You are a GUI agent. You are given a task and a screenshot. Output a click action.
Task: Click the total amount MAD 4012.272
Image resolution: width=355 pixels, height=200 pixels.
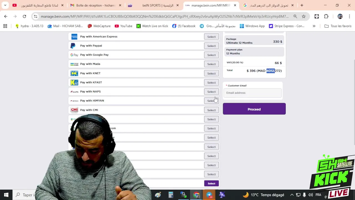(269, 71)
